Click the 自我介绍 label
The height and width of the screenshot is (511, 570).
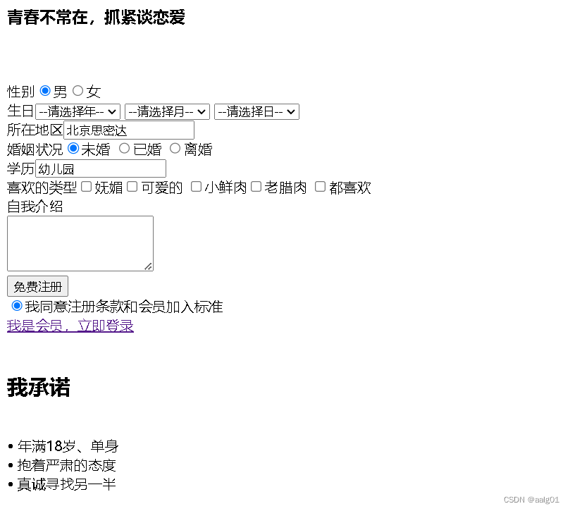coord(35,207)
